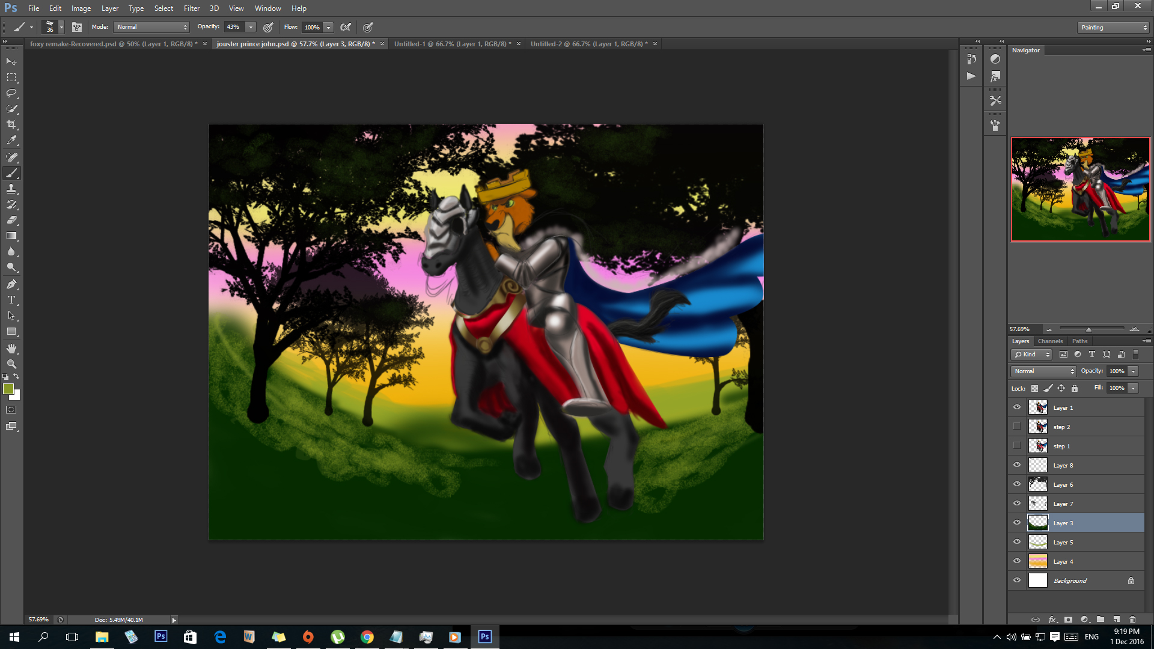Viewport: 1154px width, 649px height.
Task: Activate the Hand tool
Action: [11, 349]
